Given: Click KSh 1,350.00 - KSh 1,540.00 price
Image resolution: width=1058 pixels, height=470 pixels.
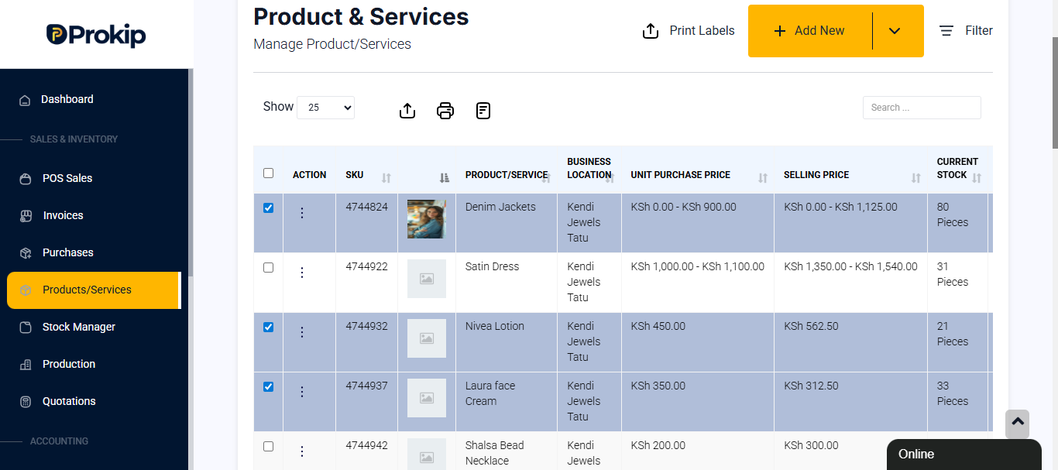Looking at the screenshot, I should tap(850, 266).
